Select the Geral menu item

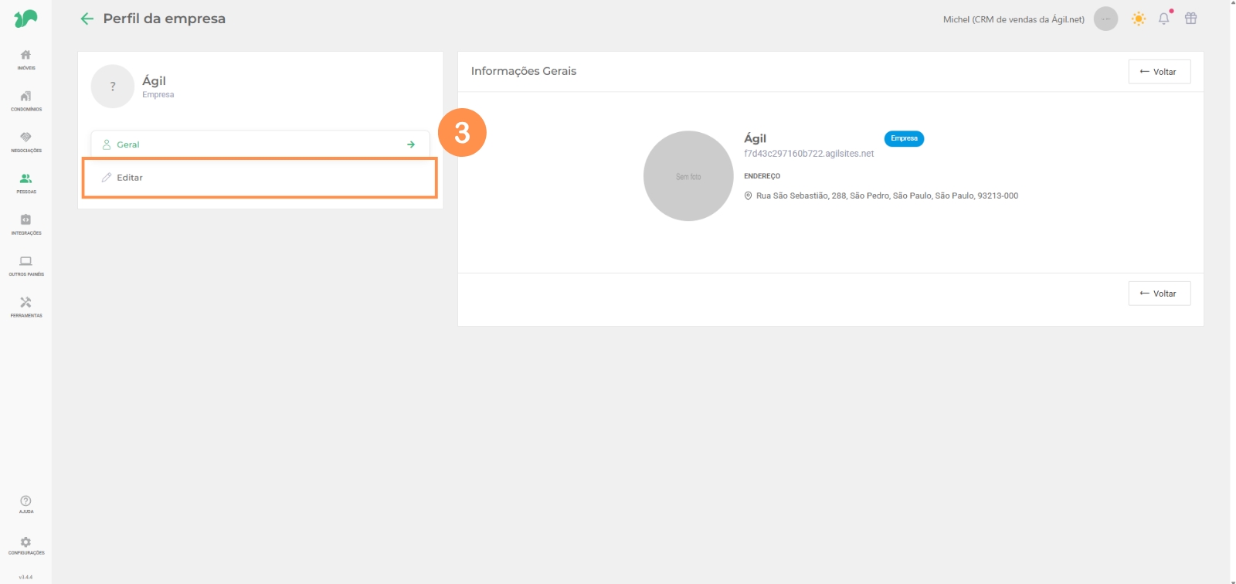[260, 144]
